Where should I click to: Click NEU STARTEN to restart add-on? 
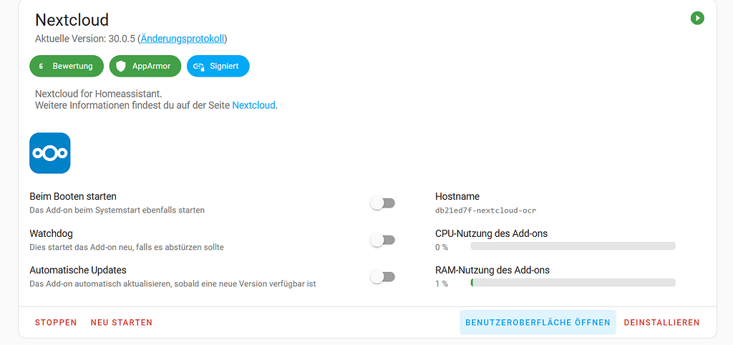[x=121, y=323]
